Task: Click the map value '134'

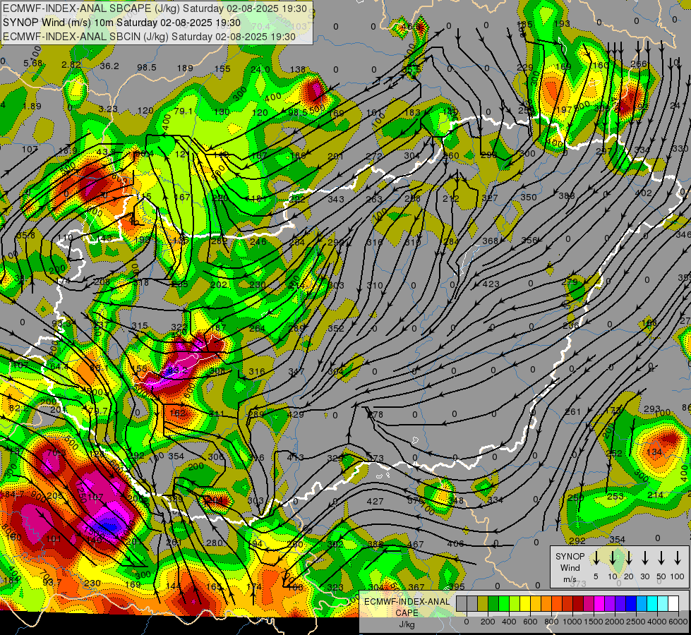Action: pyautogui.click(x=654, y=452)
